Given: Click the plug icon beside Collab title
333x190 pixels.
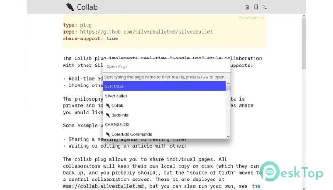Looking at the screenshot, I should (x=70, y=7).
